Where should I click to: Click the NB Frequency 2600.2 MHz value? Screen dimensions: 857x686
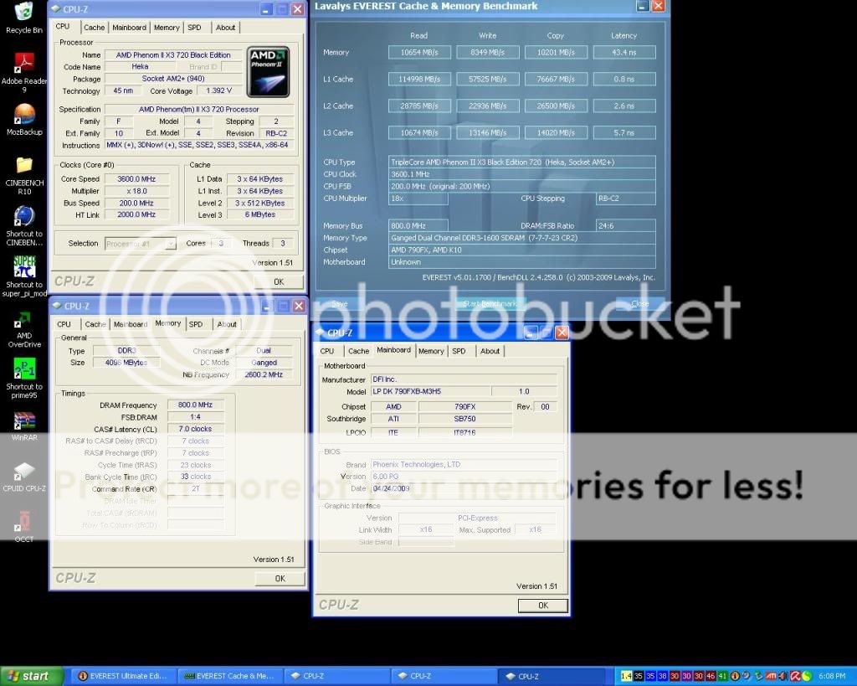tap(264, 374)
